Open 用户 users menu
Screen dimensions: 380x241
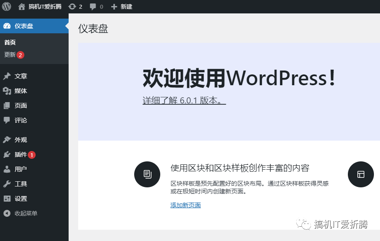tap(20, 169)
